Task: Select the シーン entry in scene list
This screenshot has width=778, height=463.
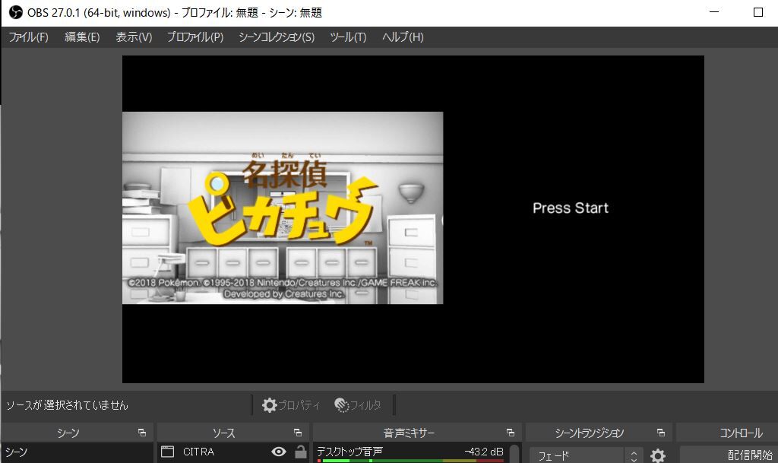Action: (77, 452)
